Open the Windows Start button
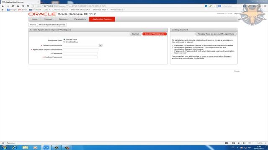The width and height of the screenshot is (268, 150). click(5, 147)
